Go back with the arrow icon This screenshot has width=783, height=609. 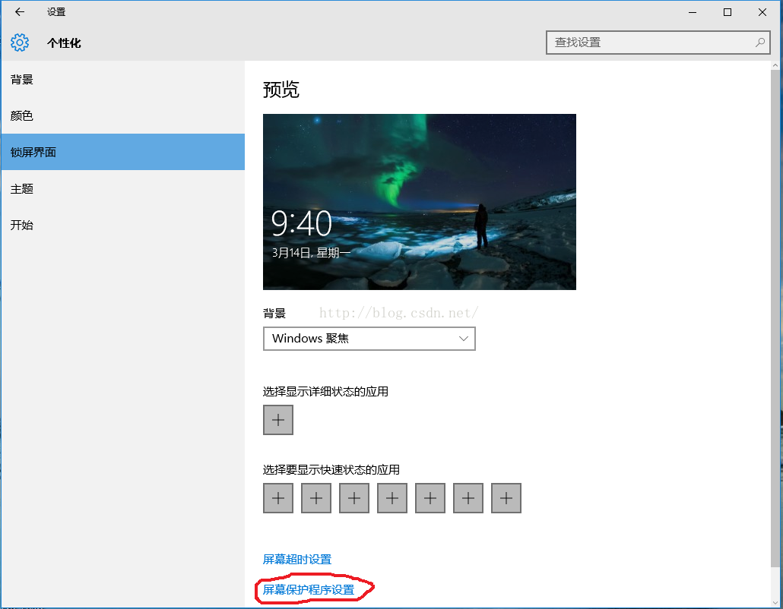tap(20, 12)
